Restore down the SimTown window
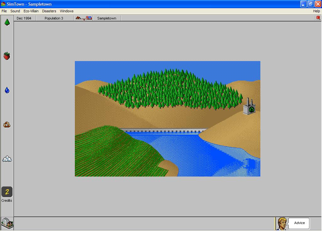This screenshot has width=322, height=231. point(311,4)
